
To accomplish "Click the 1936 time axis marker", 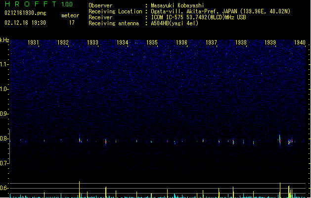I will point(181,43).
